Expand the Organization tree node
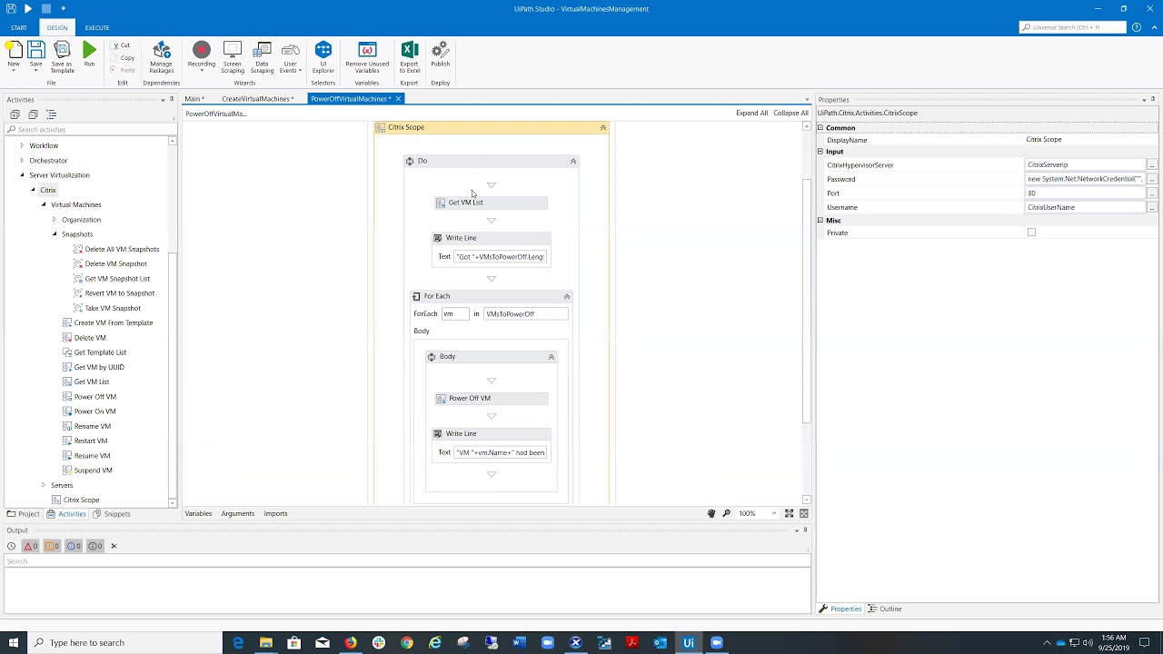The width and height of the screenshot is (1163, 654). pos(55,220)
